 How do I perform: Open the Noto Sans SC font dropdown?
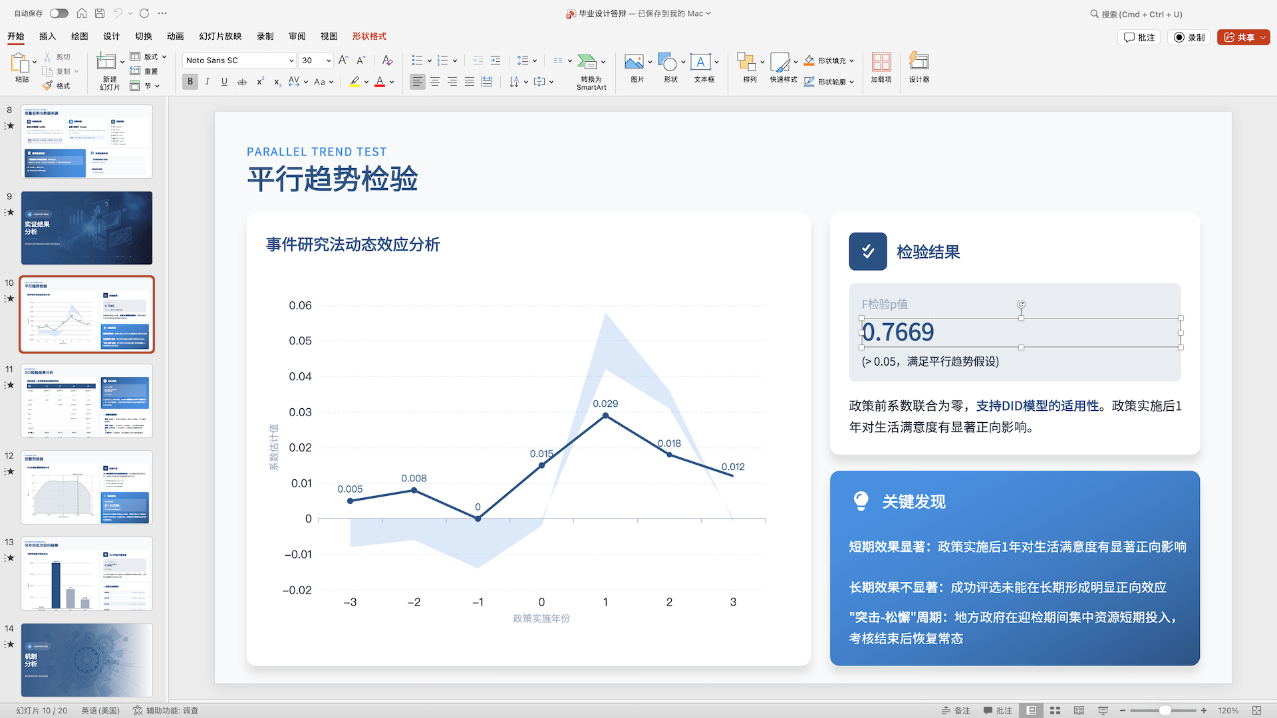291,60
